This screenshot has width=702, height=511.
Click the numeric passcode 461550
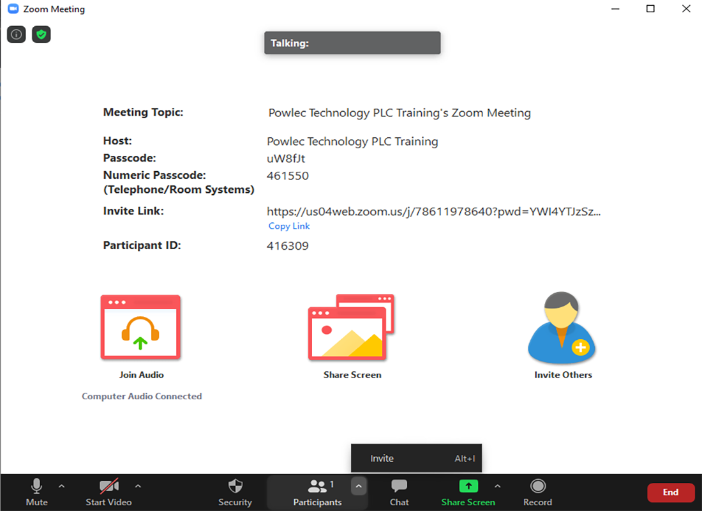pos(288,176)
